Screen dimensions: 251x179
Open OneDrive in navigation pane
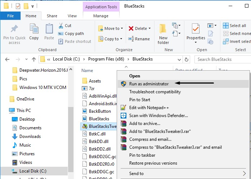coord(22,99)
